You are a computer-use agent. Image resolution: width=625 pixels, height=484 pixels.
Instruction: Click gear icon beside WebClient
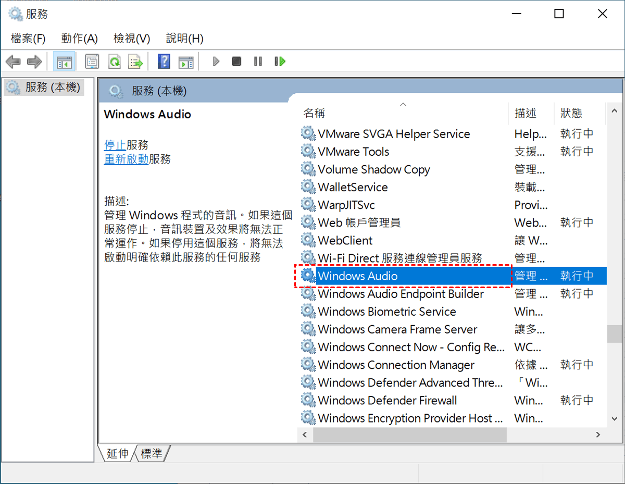(308, 240)
